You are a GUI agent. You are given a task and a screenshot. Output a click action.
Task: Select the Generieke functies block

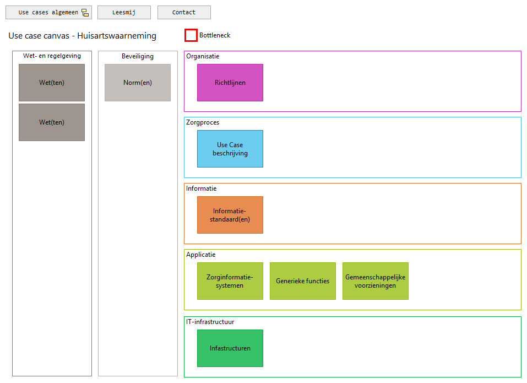pos(302,281)
